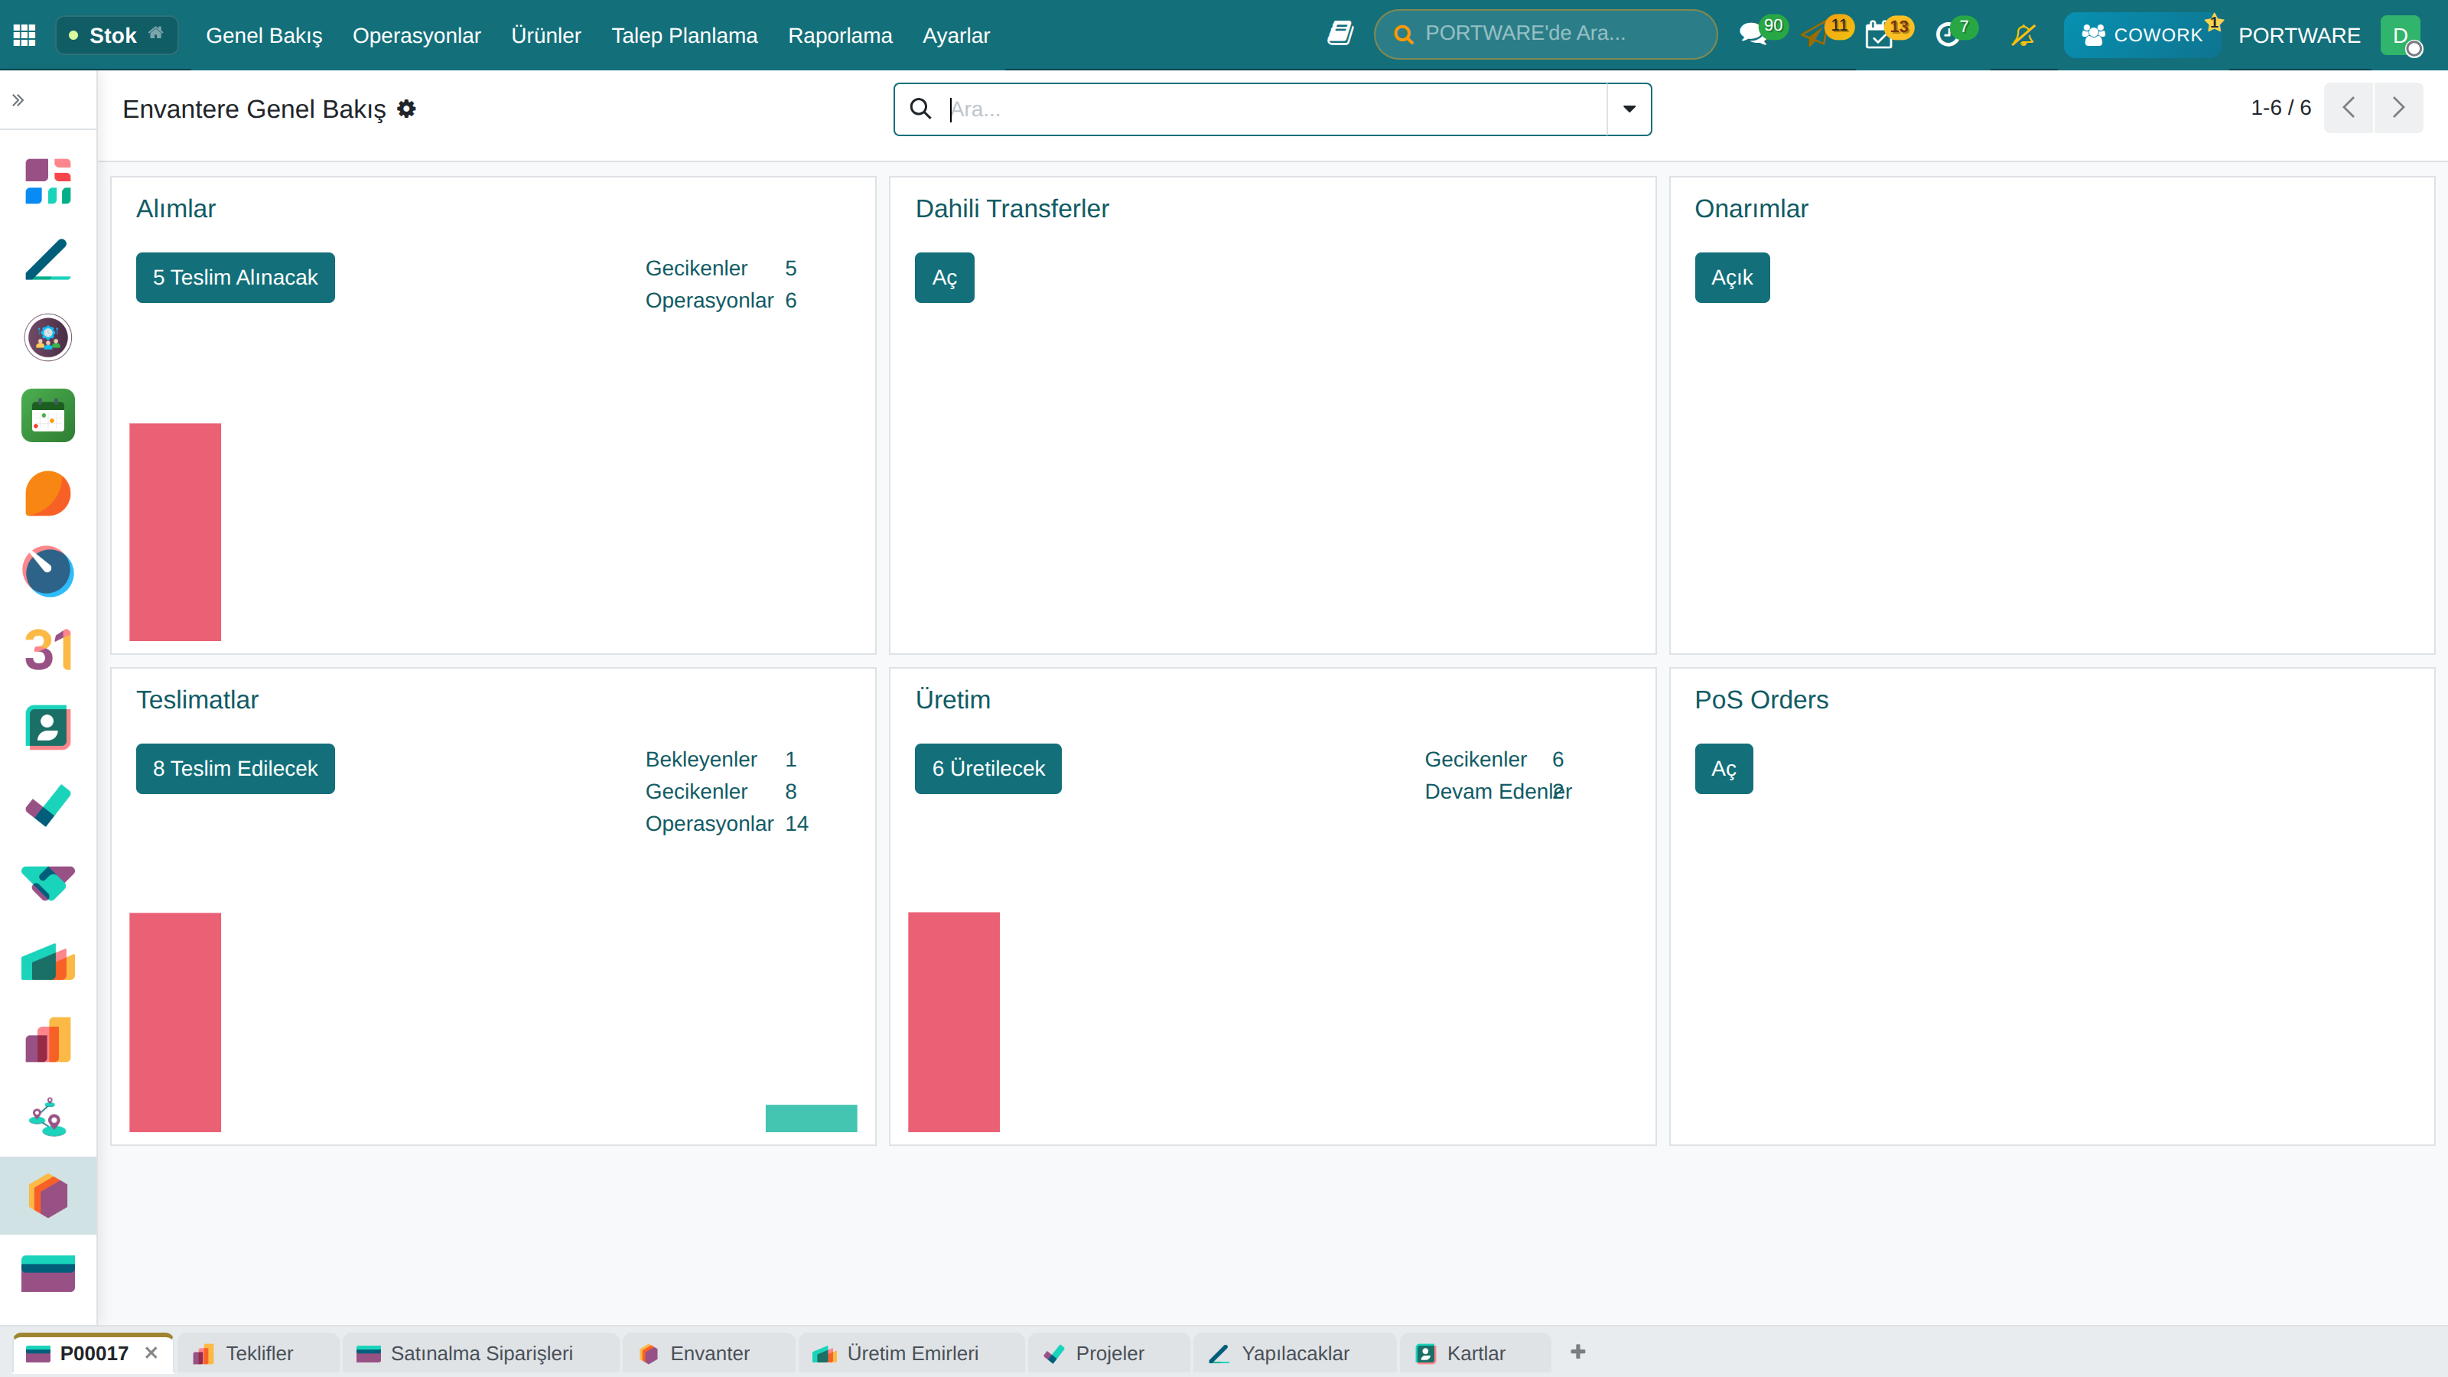
Task: Open the manufacturing app icon in sidebar
Action: 47,962
